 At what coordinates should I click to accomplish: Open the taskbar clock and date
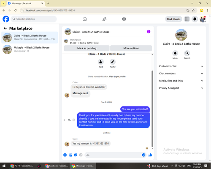(x=197, y=166)
